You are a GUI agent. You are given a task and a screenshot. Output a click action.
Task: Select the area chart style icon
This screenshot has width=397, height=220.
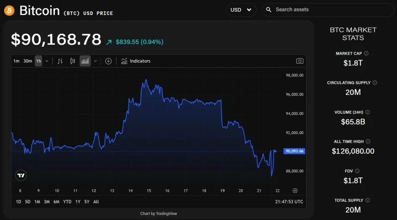click(85, 61)
